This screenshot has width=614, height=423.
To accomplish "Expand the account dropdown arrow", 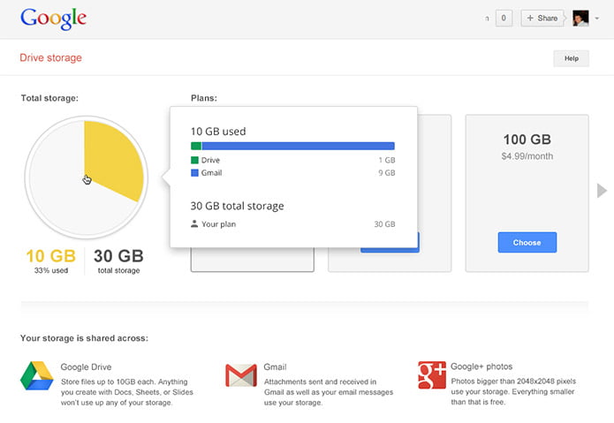I will [x=597, y=19].
